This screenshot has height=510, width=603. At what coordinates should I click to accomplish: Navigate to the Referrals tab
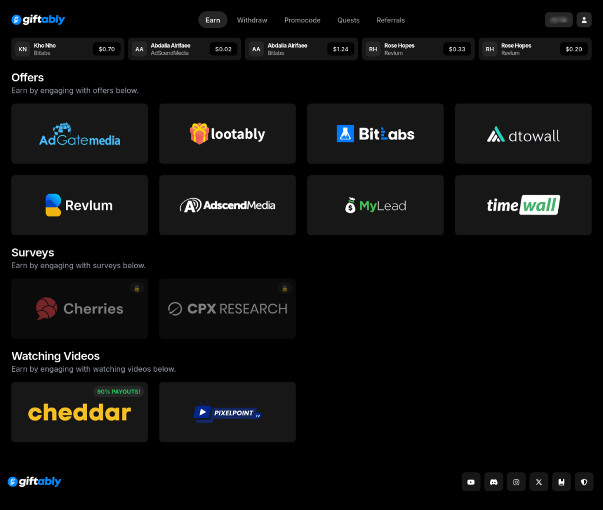(x=391, y=20)
